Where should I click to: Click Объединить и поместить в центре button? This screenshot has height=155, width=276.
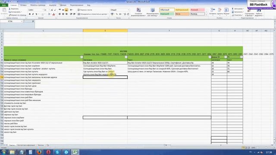(93, 14)
